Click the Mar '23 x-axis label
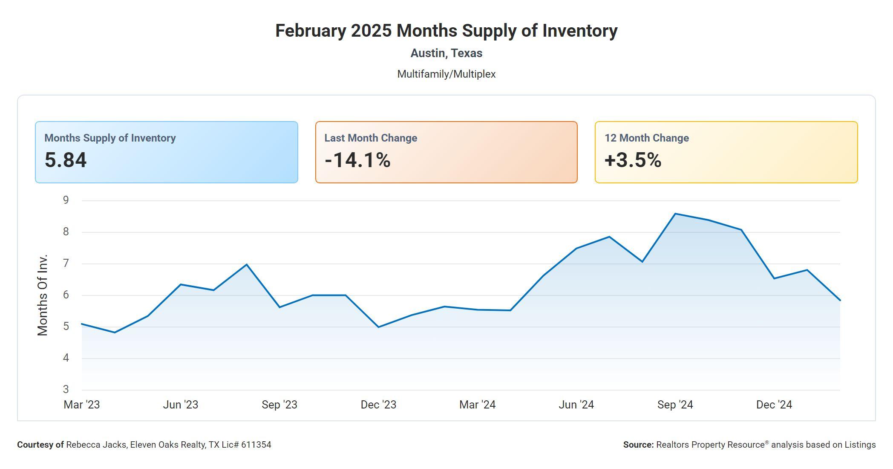The height and width of the screenshot is (469, 893). [82, 405]
